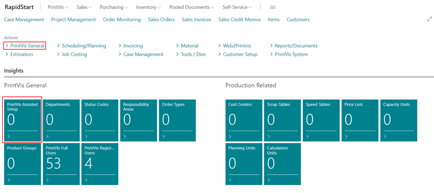Image resolution: width=434 pixels, height=193 pixels.
Task: Open the Case Management link
Action: coord(24,20)
